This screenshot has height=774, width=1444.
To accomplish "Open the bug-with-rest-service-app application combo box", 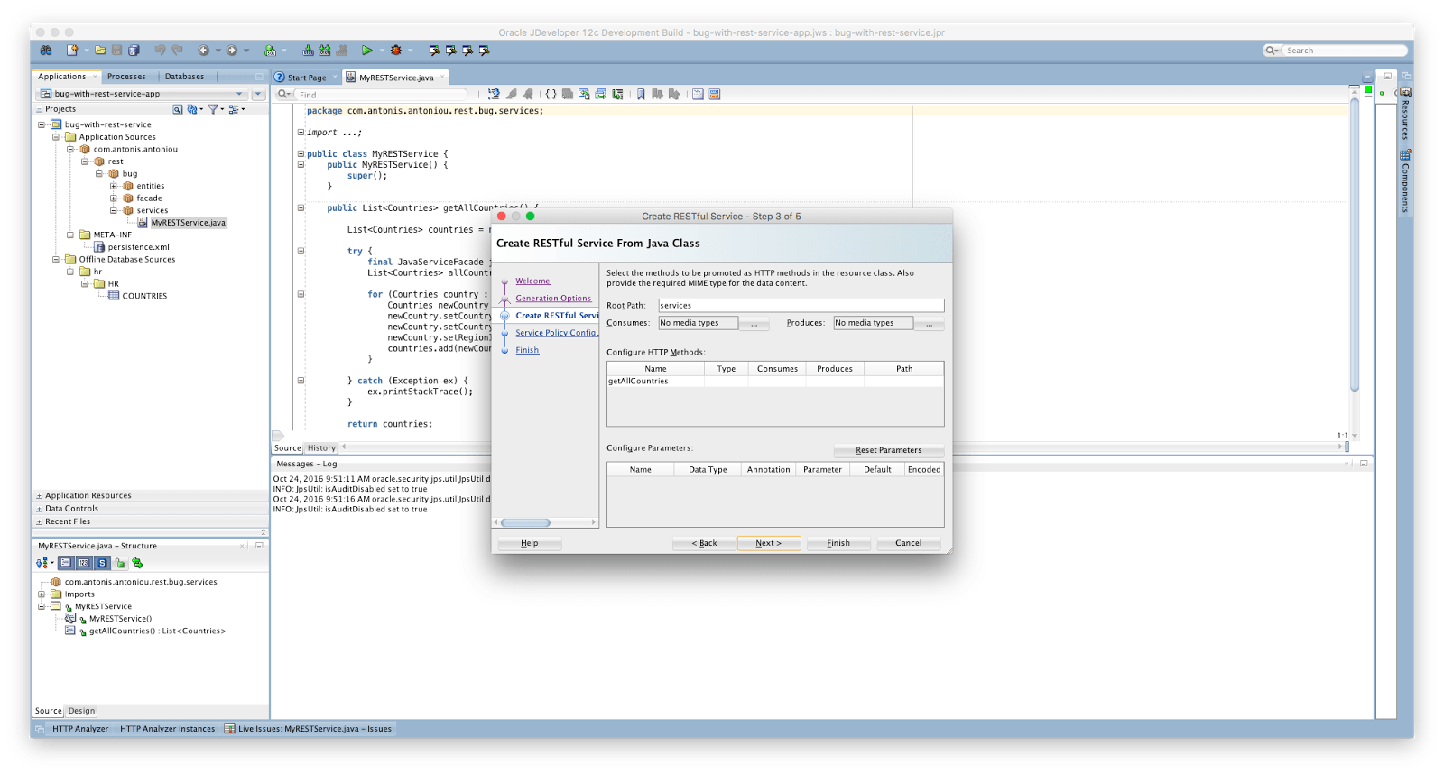I will [142, 94].
